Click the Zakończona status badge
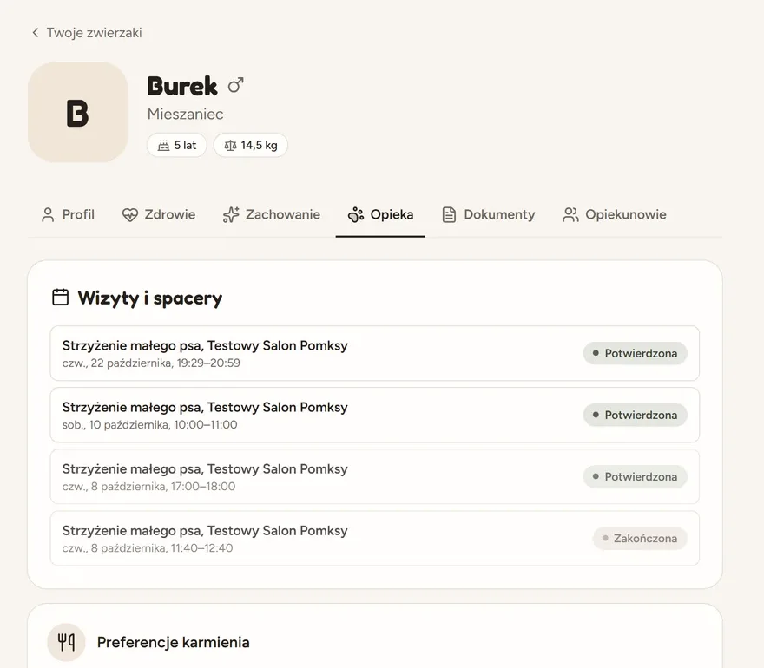This screenshot has height=668, width=764. pyautogui.click(x=640, y=539)
